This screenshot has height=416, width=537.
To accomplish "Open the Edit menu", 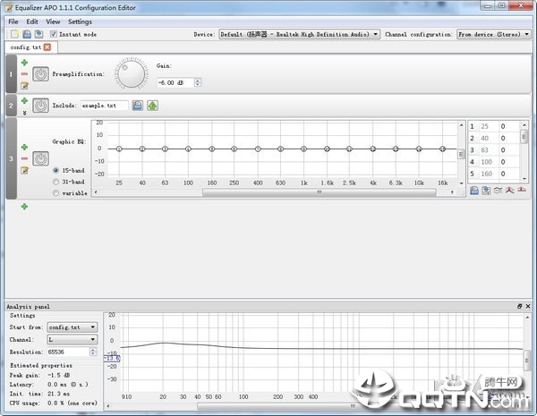I will pos(32,21).
